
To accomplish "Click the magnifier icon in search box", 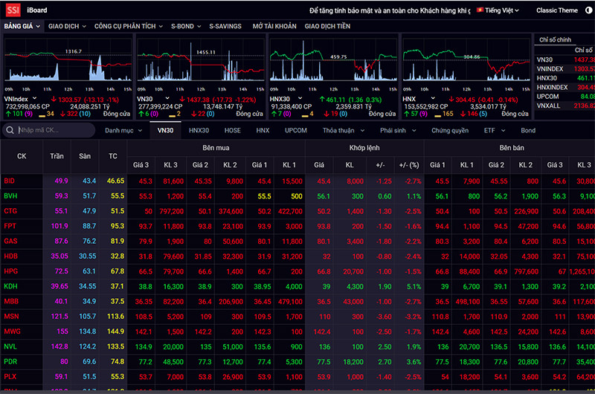I will tap(10, 130).
